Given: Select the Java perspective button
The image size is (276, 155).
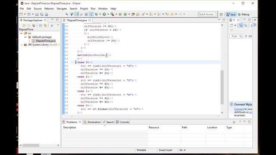Looking at the screenshot, I should pyautogui.click(x=231, y=14).
